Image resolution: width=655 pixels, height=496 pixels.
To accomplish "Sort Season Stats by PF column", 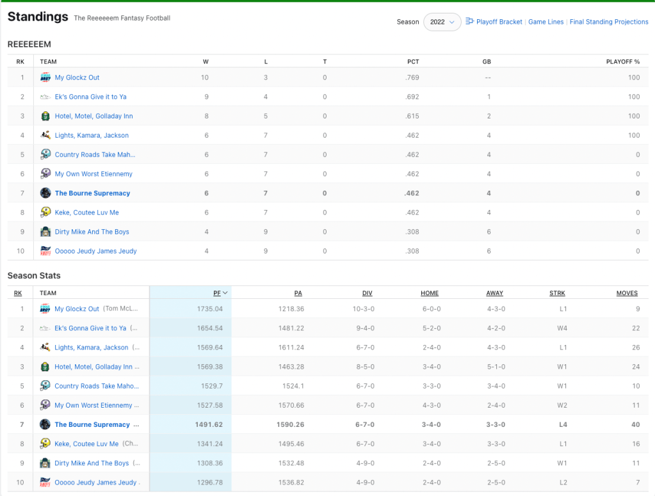I will (x=218, y=293).
